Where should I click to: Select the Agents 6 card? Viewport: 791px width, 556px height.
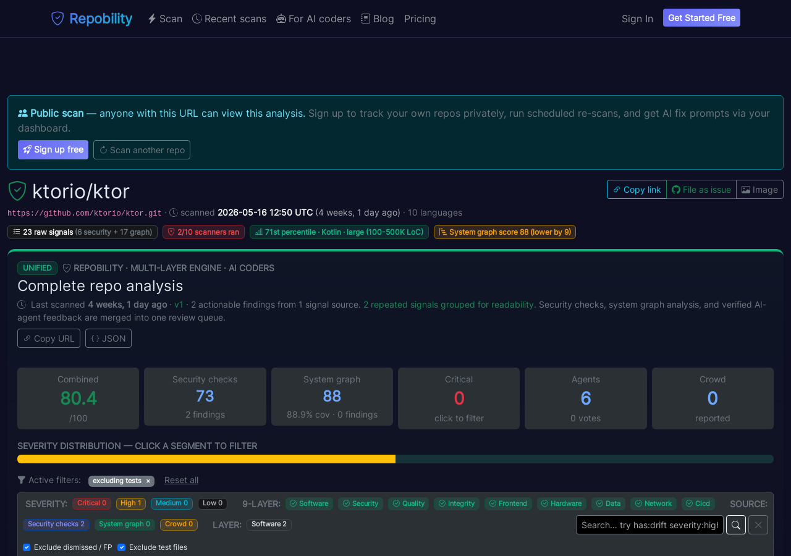586,398
